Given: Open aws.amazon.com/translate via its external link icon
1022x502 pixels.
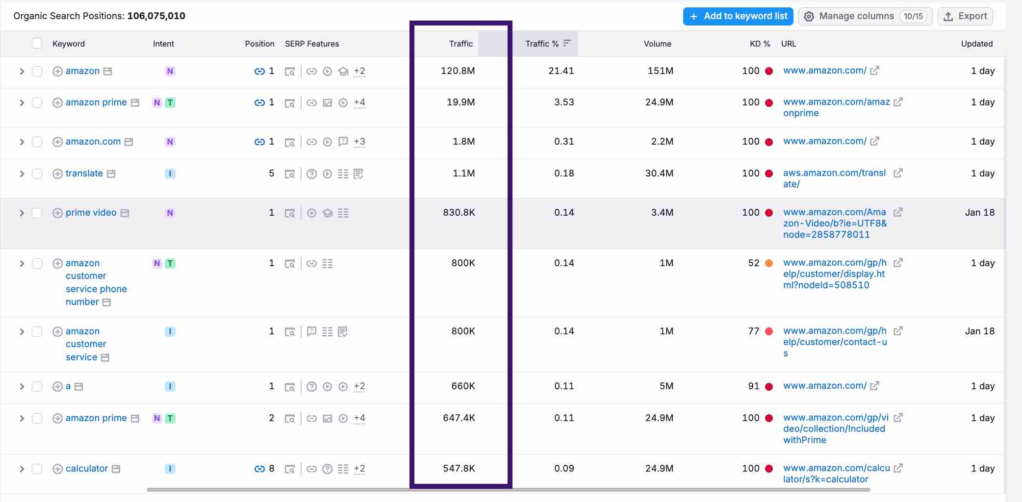Looking at the screenshot, I should coord(898,174).
